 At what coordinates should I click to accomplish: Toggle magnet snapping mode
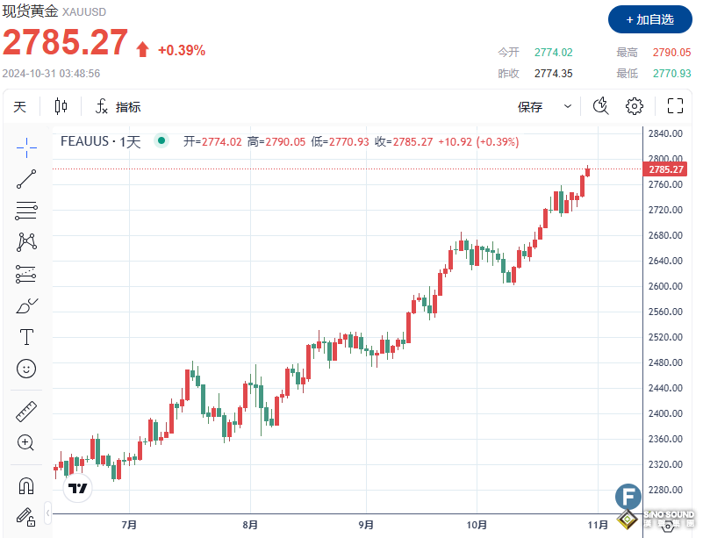(x=25, y=485)
